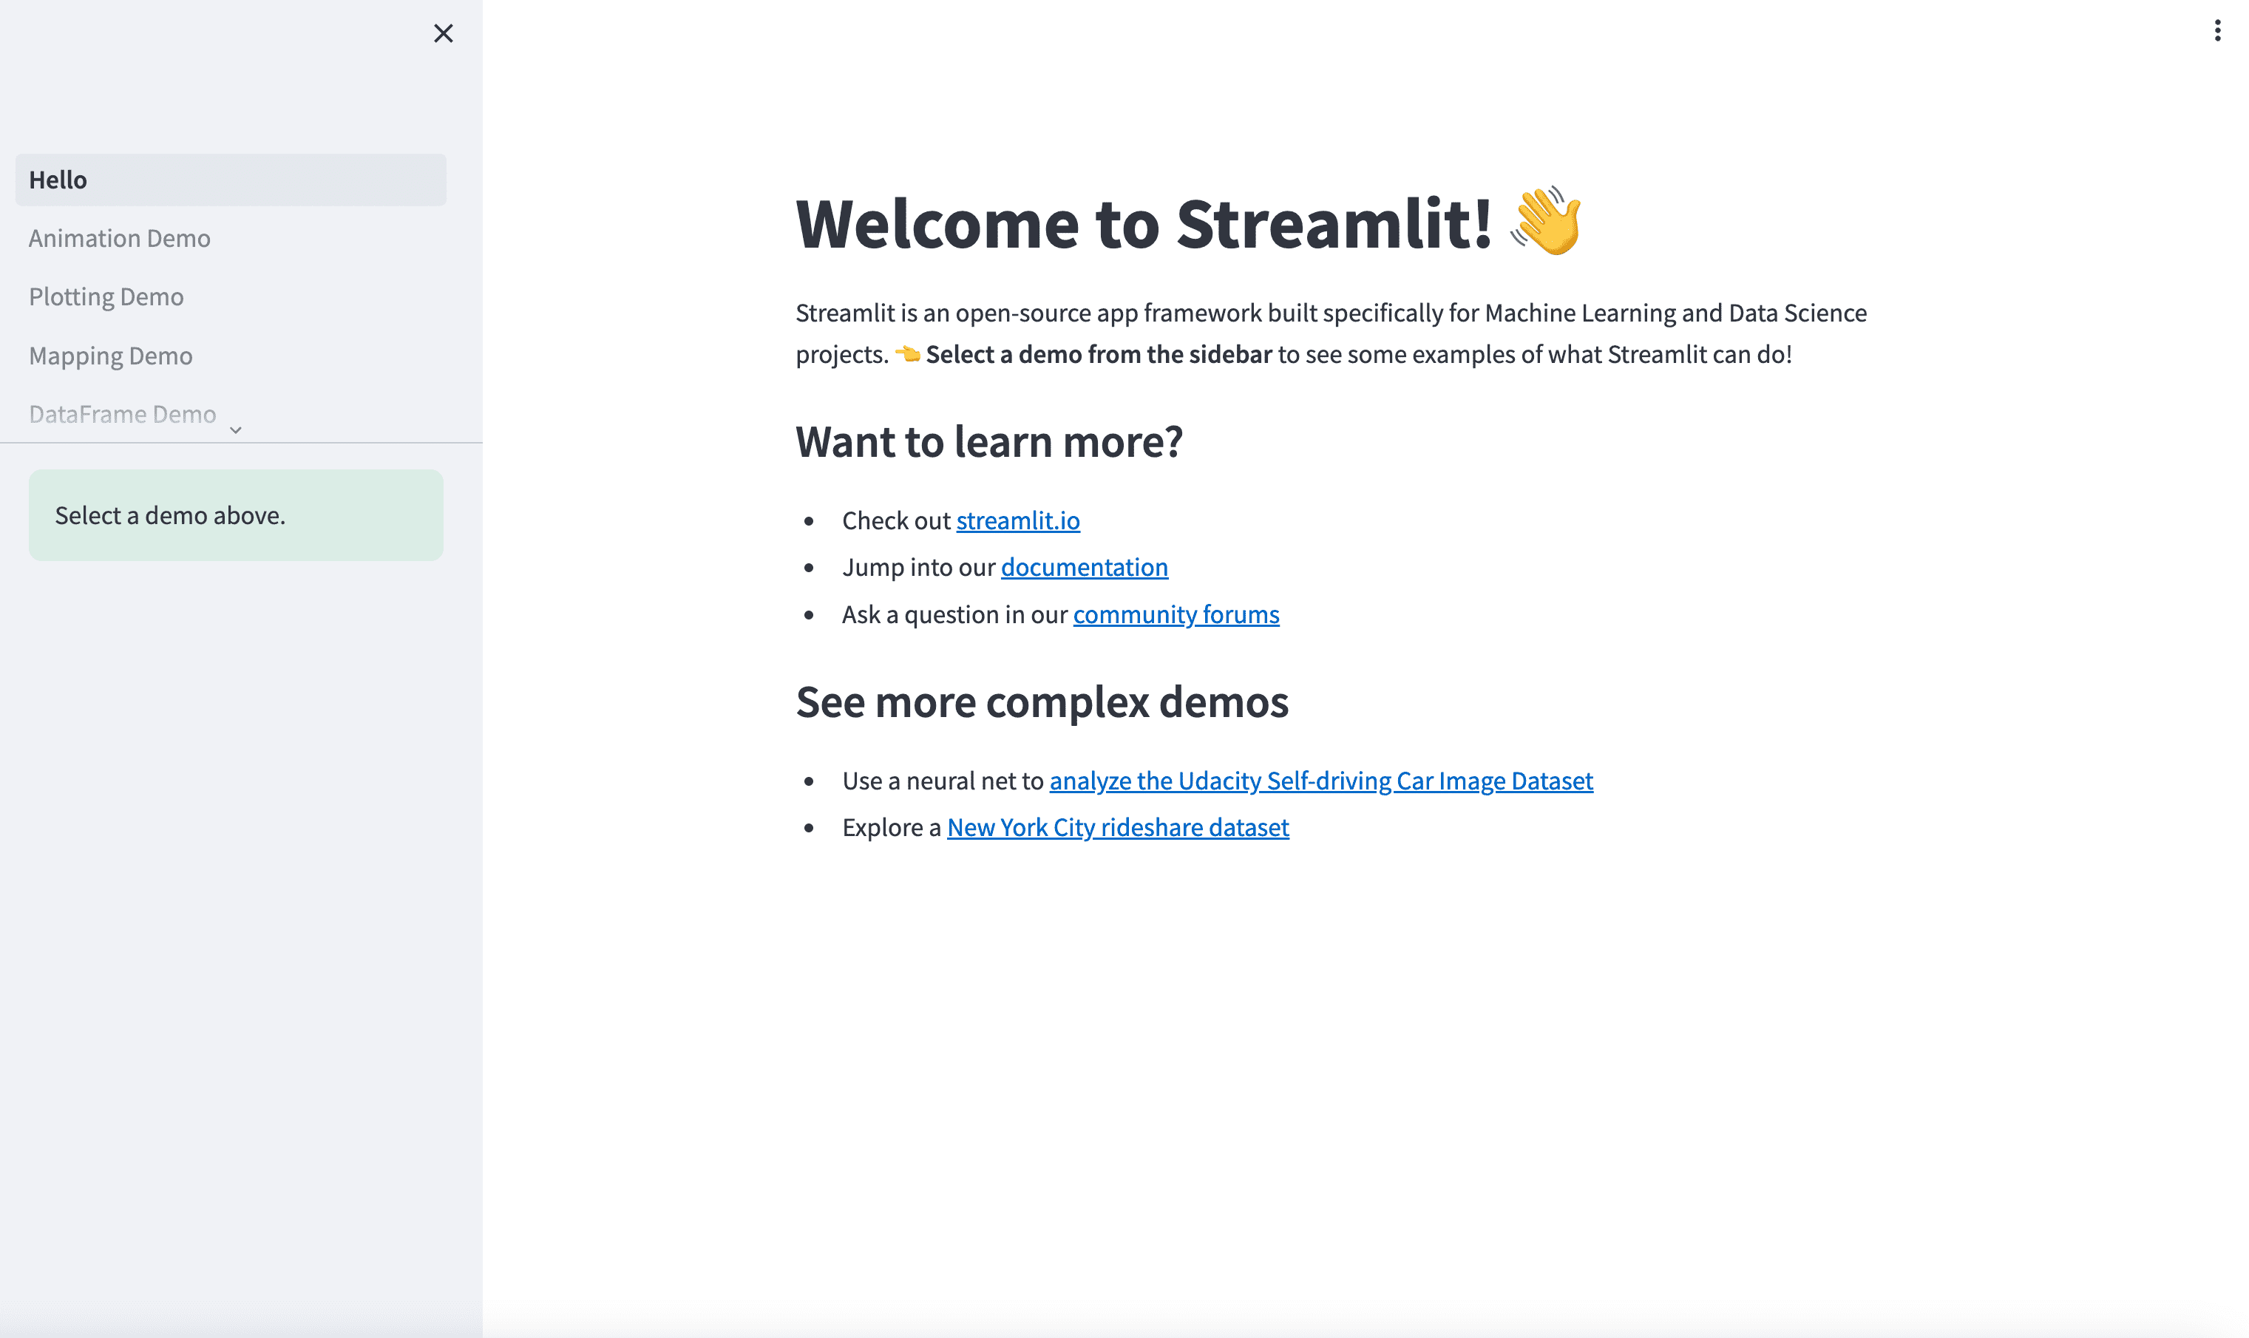Open Udacity Self-driving Car Image Dataset link

[x=1320, y=780]
